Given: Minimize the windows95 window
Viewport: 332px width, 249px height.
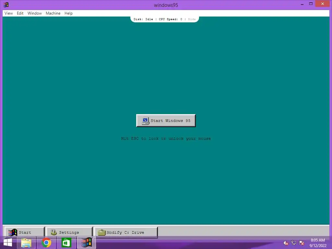Looking at the screenshot, I should click(302, 4).
